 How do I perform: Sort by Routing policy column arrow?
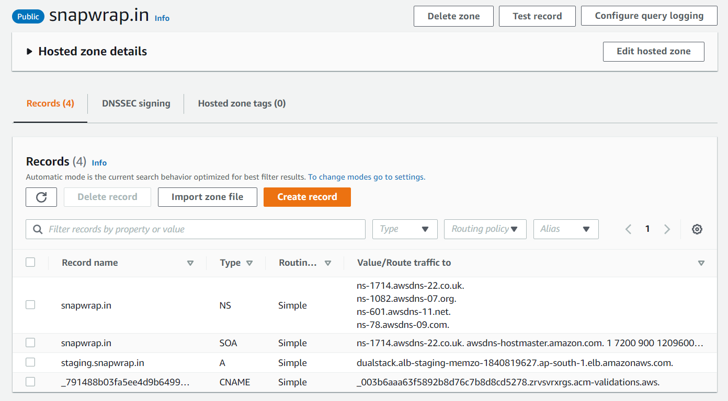(x=328, y=263)
